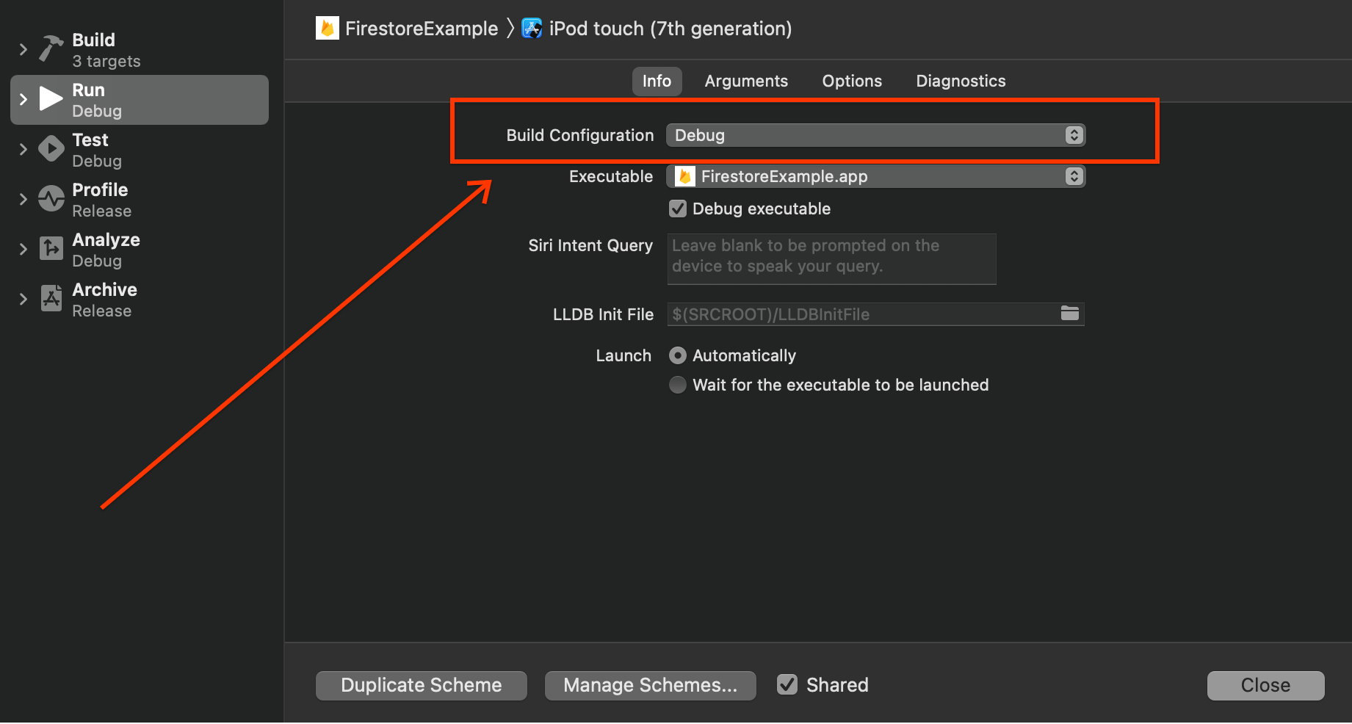Viewport: 1352px width, 724px height.
Task: Select the Analyze icon in sidebar
Action: (49, 248)
